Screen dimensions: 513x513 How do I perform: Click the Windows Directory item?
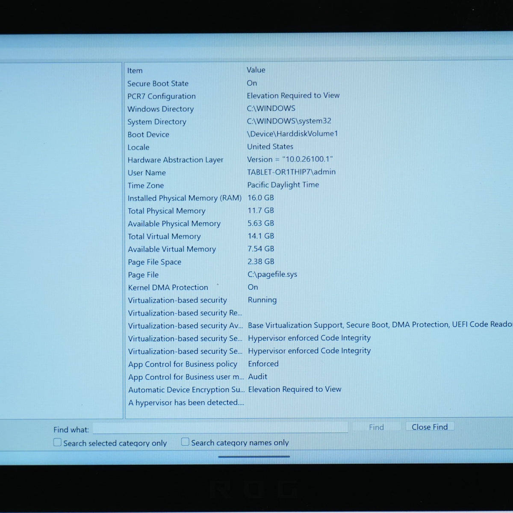coord(161,109)
